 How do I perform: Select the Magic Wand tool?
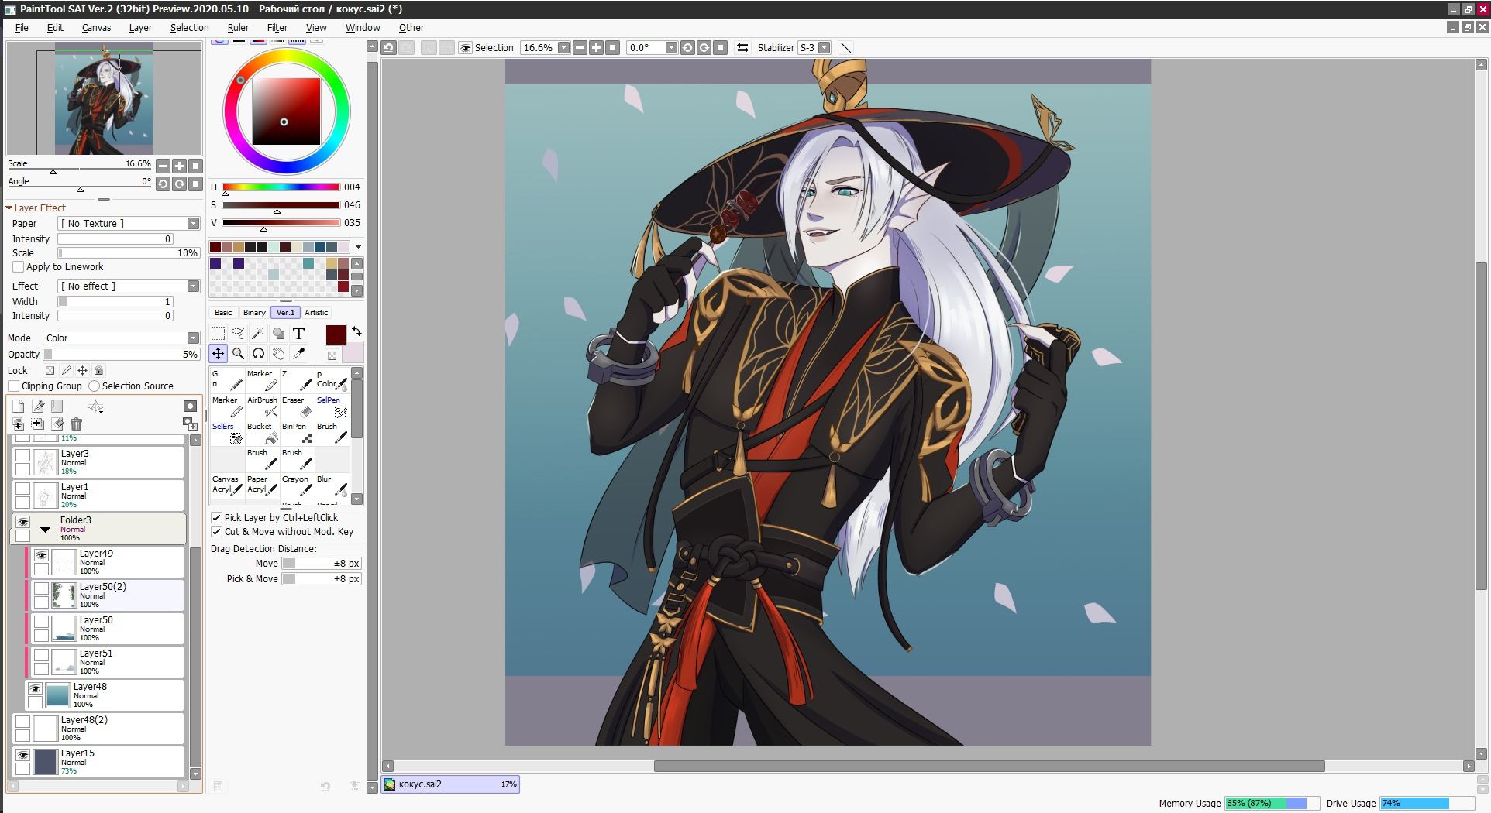coord(258,334)
